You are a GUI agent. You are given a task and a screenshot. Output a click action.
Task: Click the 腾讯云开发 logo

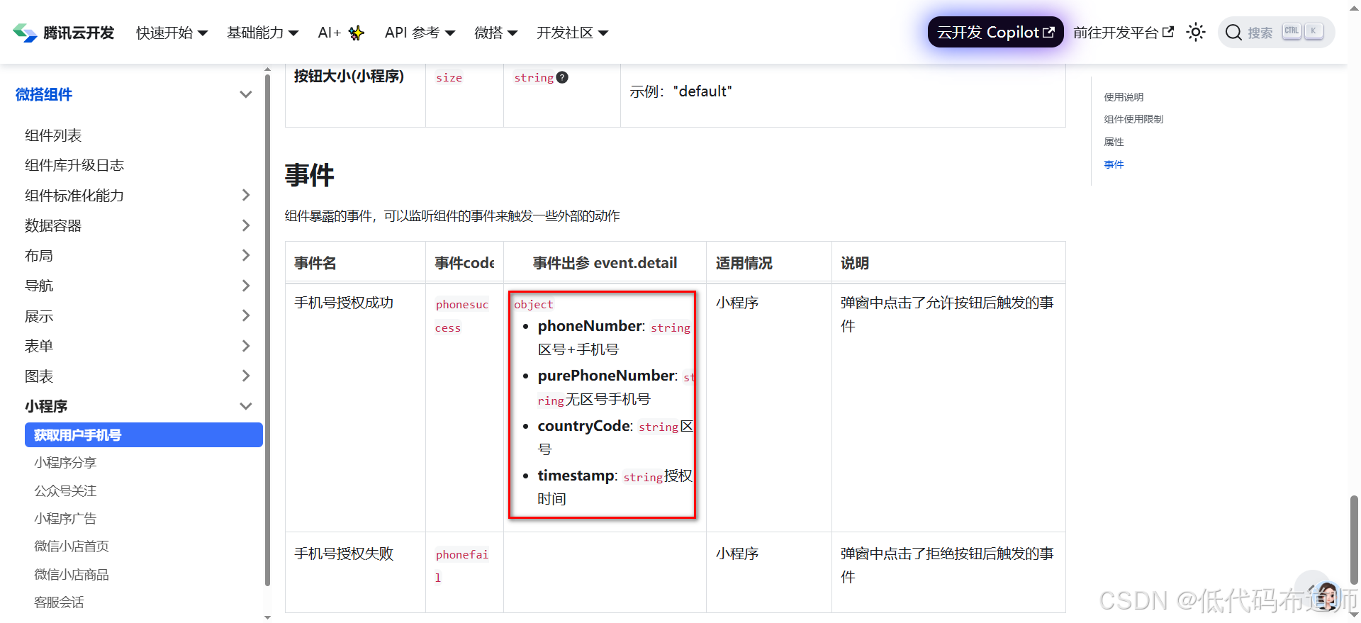pos(63,33)
